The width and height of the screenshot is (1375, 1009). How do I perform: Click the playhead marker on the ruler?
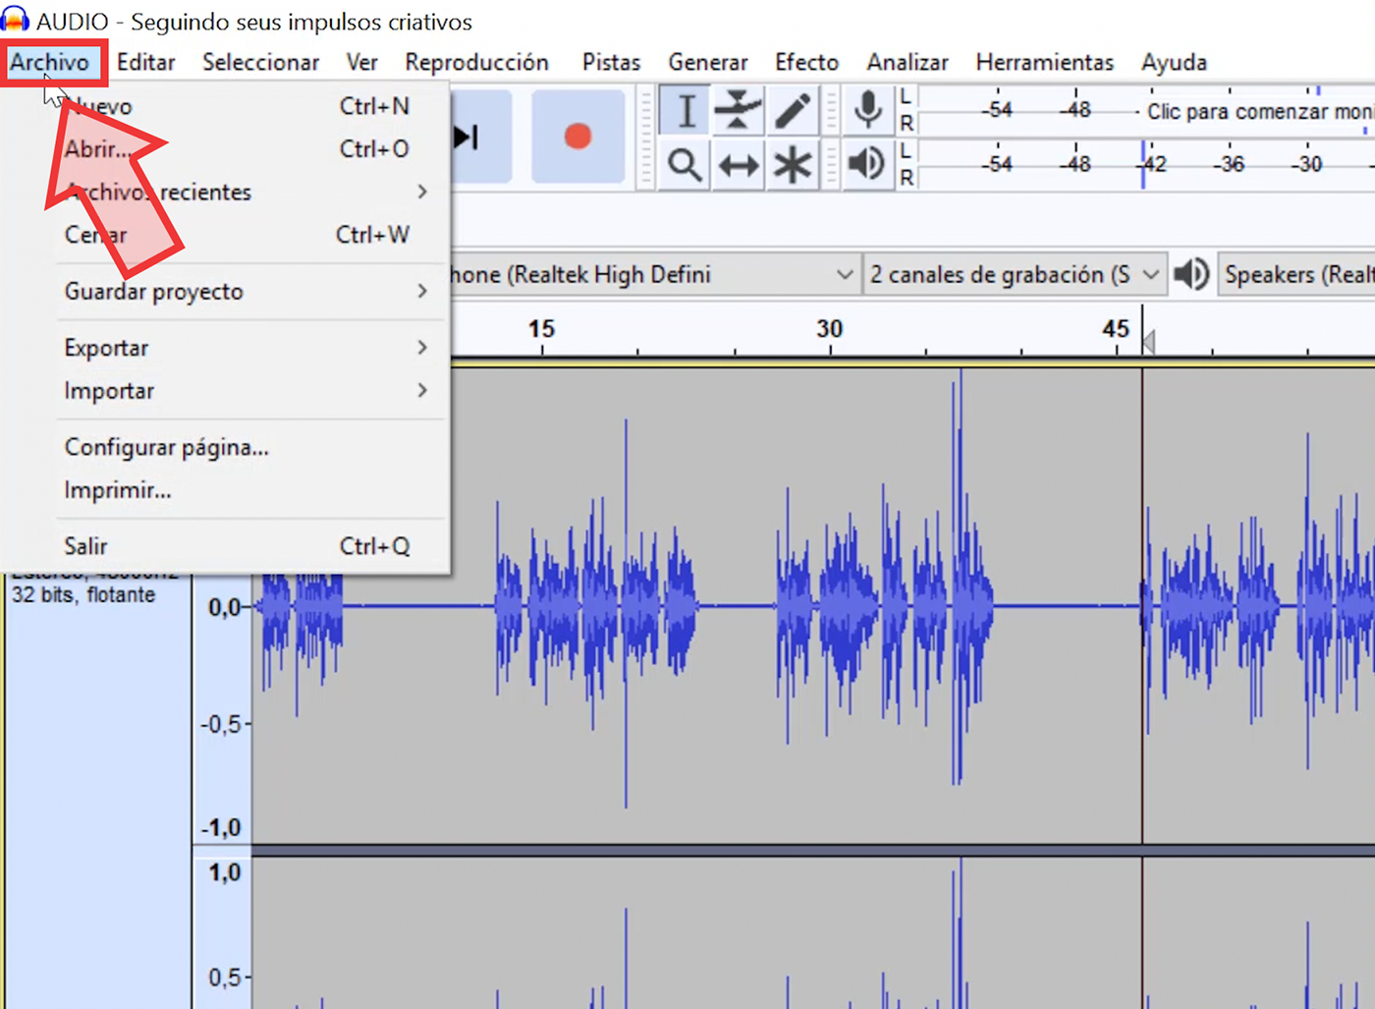(1148, 341)
